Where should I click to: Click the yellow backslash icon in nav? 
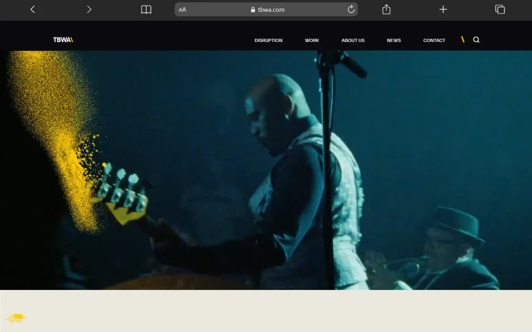[462, 39]
